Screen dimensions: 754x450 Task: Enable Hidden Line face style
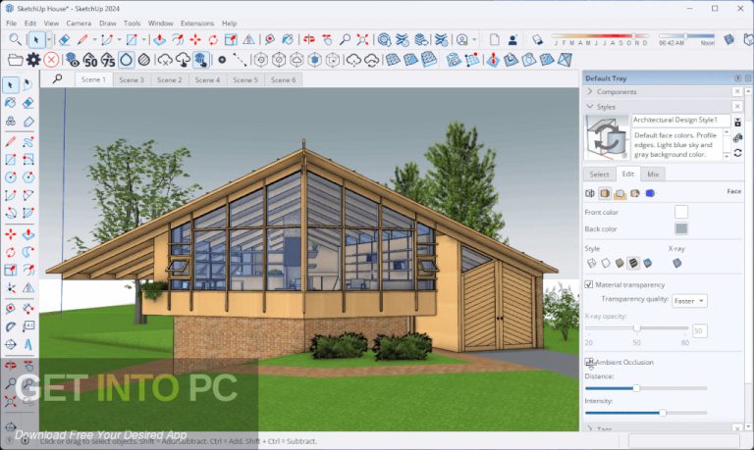pyautogui.click(x=606, y=263)
